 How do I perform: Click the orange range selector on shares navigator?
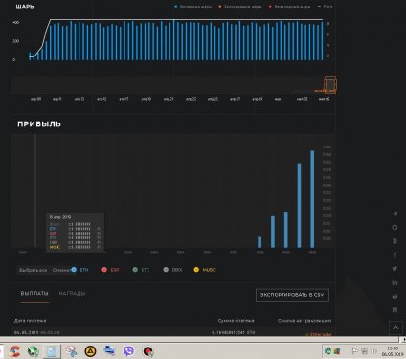(x=329, y=84)
